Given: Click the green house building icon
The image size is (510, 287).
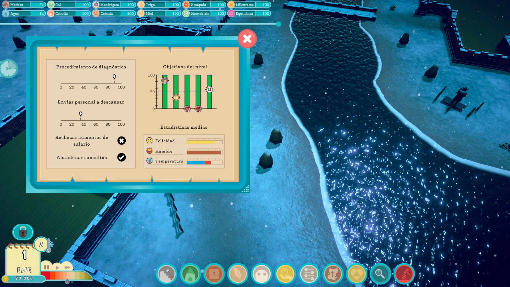Looking at the screenshot, I should (190, 274).
